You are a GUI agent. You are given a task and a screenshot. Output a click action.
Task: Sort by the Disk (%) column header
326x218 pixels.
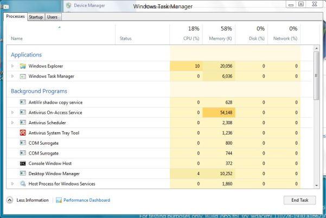pos(252,34)
